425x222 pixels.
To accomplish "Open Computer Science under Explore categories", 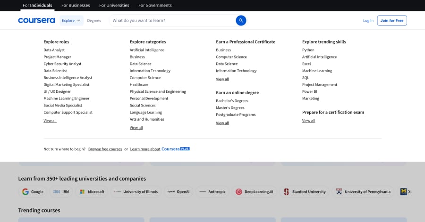I will click(145, 78).
